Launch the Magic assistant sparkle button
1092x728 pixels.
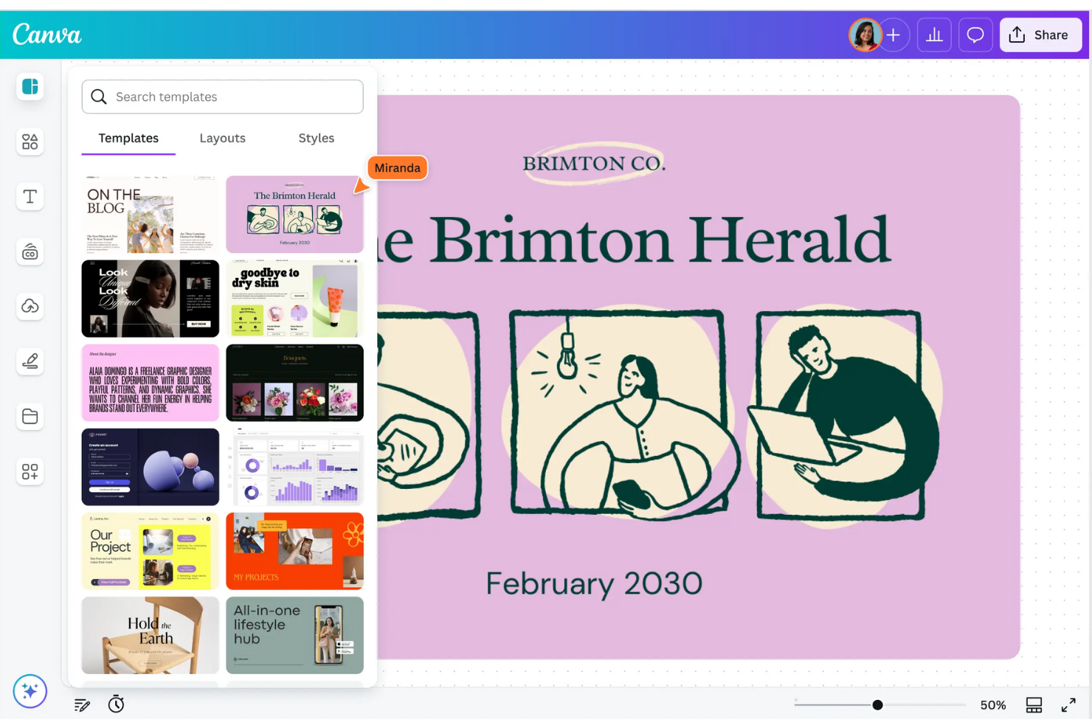click(x=30, y=691)
